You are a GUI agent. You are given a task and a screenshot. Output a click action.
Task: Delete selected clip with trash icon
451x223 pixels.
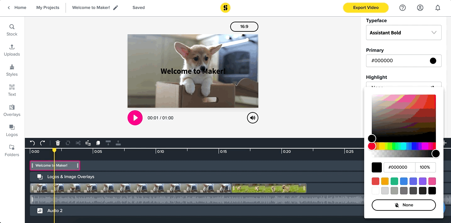pyautogui.click(x=58, y=143)
